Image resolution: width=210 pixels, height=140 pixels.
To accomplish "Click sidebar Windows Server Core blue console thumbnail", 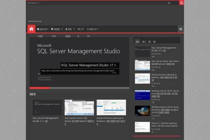I will (142, 95).
